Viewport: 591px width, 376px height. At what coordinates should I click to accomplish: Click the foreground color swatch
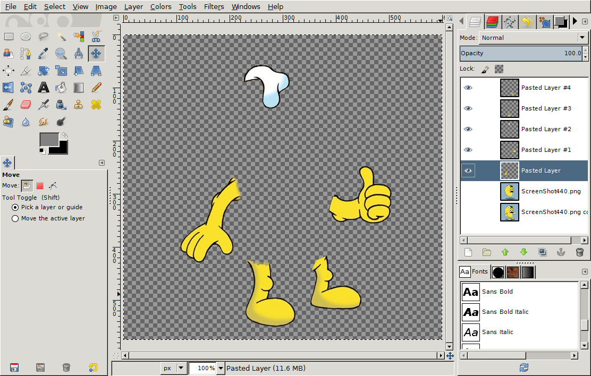coord(48,140)
